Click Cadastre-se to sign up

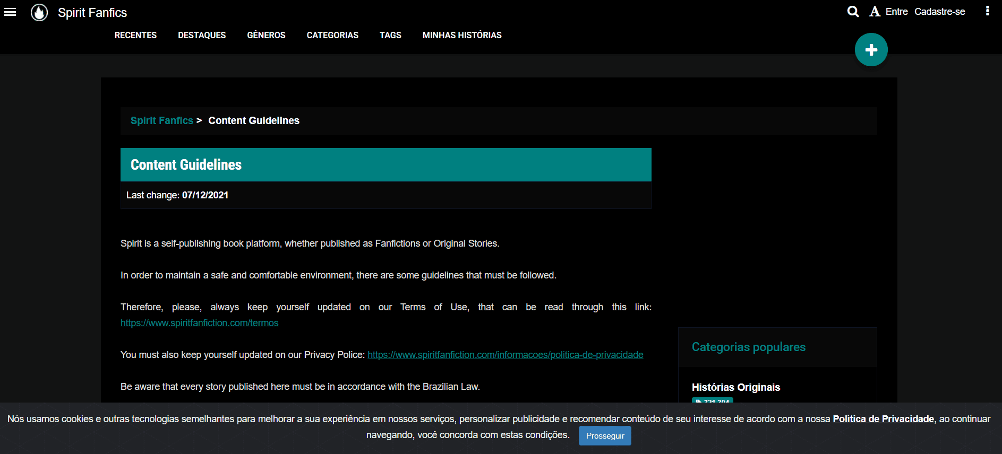pos(939,12)
